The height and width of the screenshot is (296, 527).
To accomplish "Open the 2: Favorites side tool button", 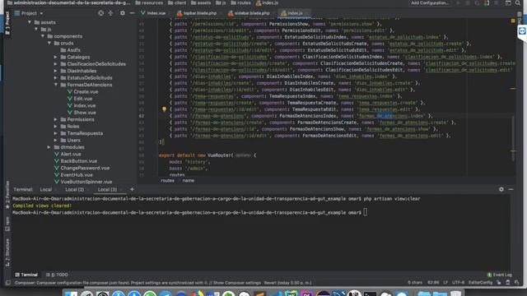I will click(x=7, y=195).
